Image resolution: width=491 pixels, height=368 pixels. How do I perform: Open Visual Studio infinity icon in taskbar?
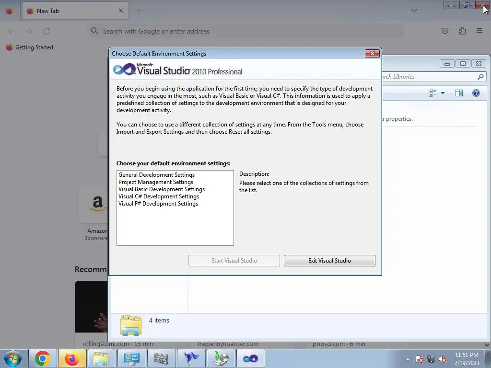point(250,358)
